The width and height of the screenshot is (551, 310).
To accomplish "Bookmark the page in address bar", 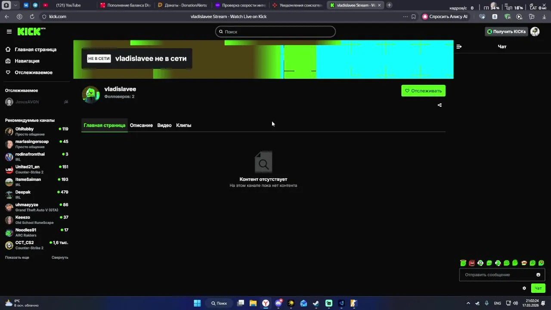I will click(x=413, y=16).
